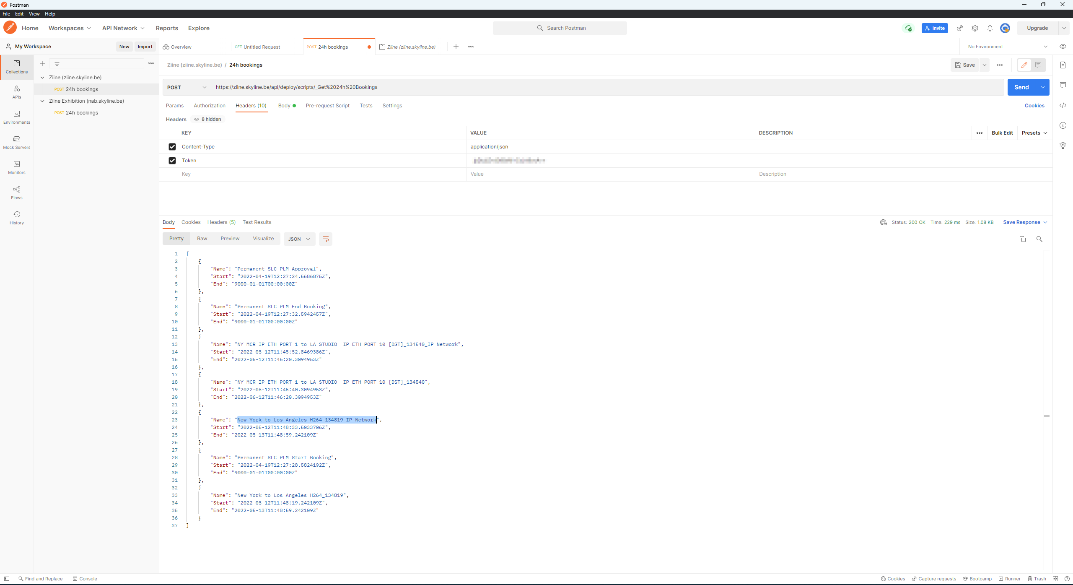This screenshot has width=1073, height=585.
Task: Click the Search Postman field
Action: [x=560, y=28]
